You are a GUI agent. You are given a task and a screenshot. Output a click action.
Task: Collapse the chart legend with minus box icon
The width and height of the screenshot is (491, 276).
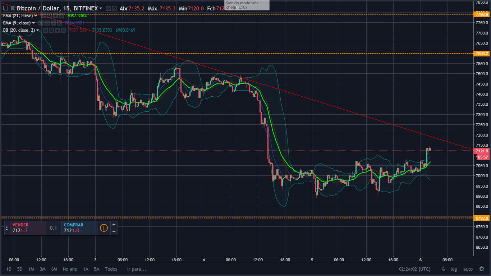point(5,8)
